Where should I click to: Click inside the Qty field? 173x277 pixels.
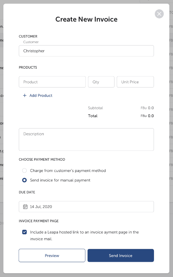coord(101,82)
